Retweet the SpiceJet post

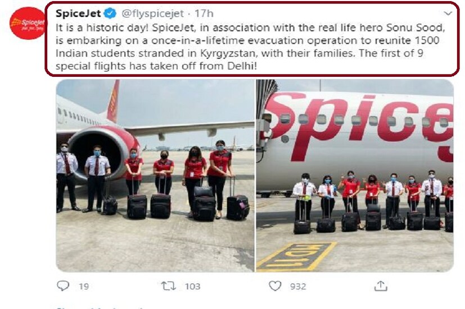pyautogui.click(x=169, y=286)
